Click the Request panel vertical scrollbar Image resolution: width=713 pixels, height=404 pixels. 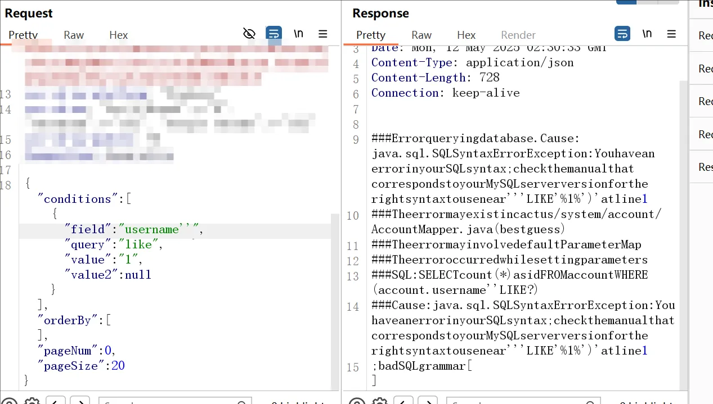click(335, 301)
